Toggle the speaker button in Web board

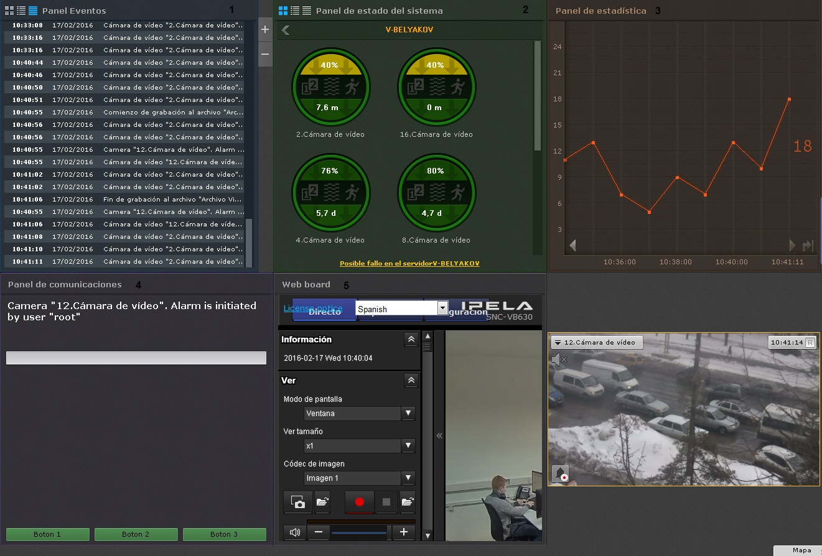295,532
